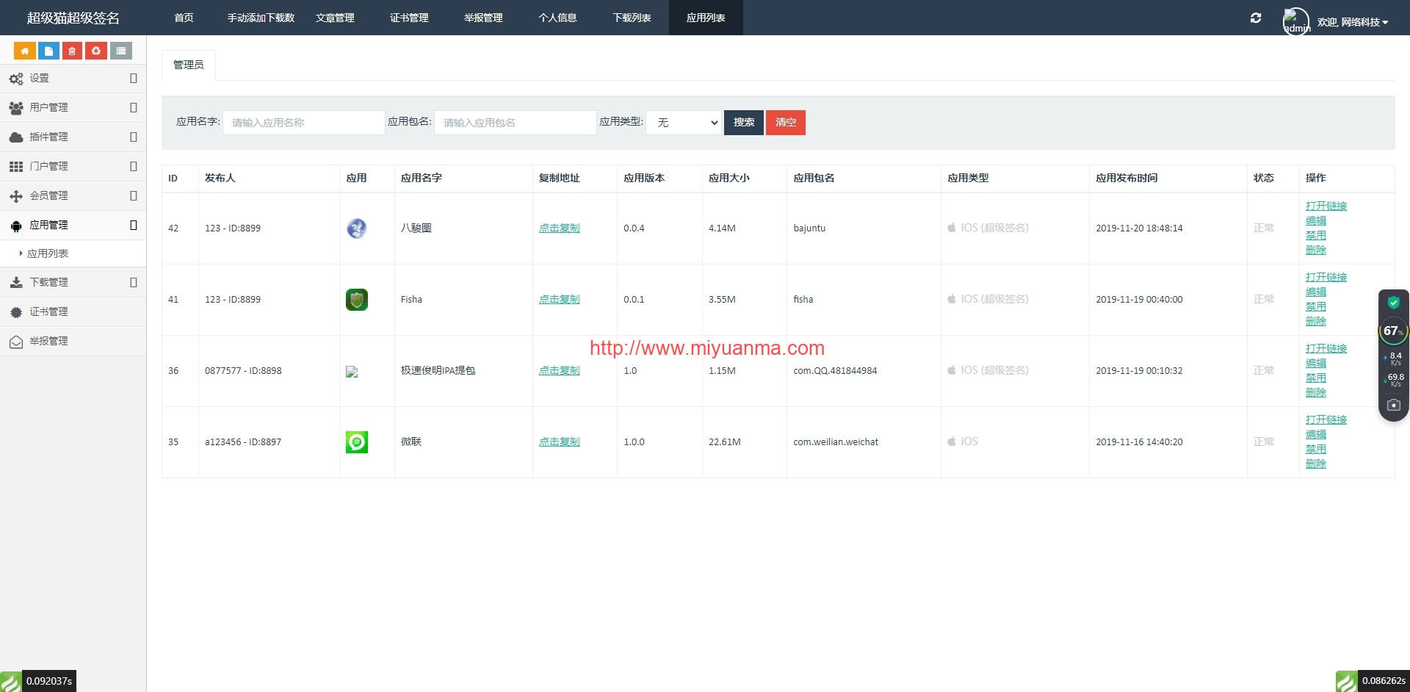The width and height of the screenshot is (1410, 692).
Task: Open 举报管理 in top navigation
Action: coord(483,18)
